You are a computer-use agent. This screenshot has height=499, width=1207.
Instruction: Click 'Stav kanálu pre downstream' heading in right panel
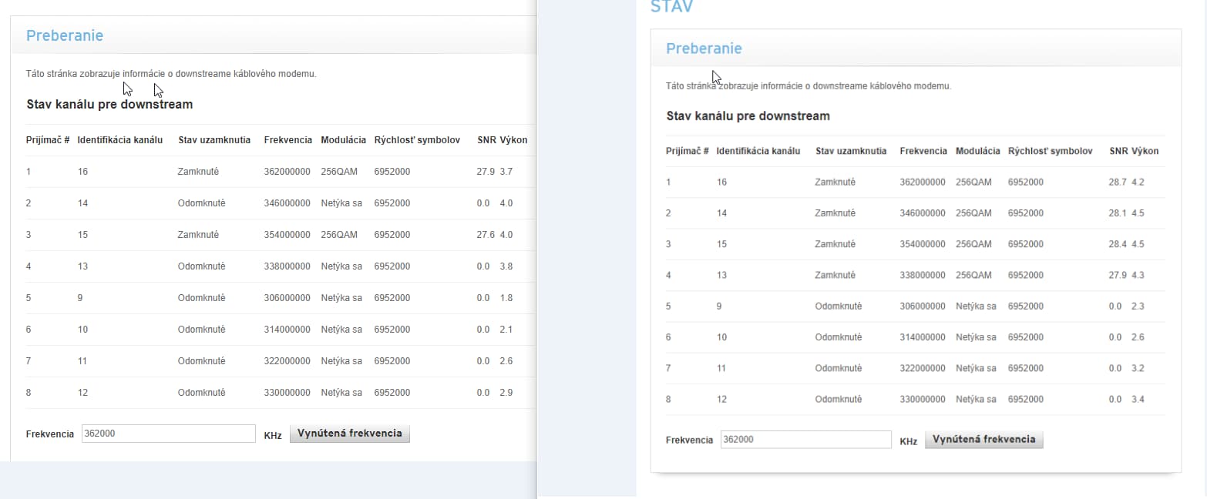pos(748,116)
